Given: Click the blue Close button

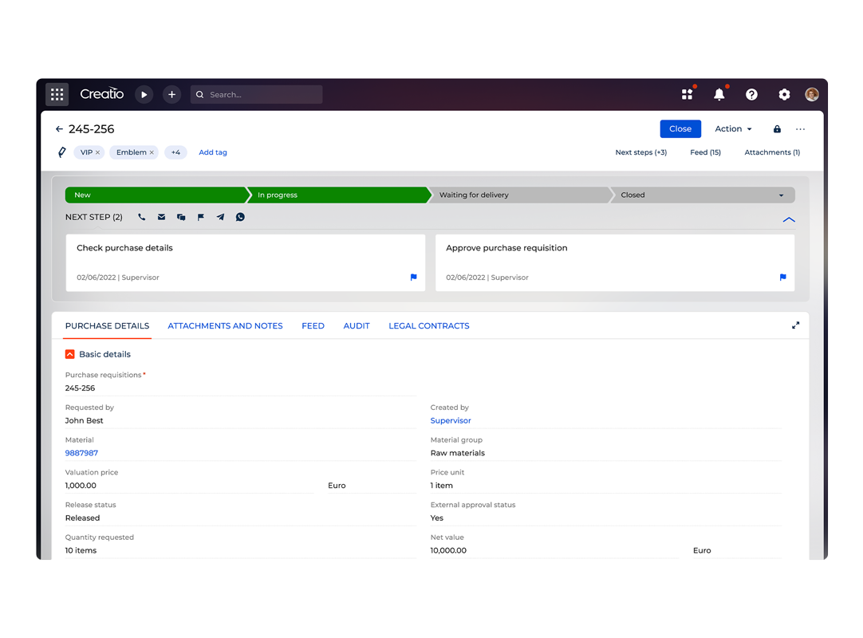Looking at the screenshot, I should pyautogui.click(x=680, y=129).
